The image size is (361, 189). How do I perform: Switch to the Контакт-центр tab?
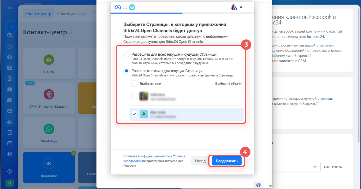[38, 14]
